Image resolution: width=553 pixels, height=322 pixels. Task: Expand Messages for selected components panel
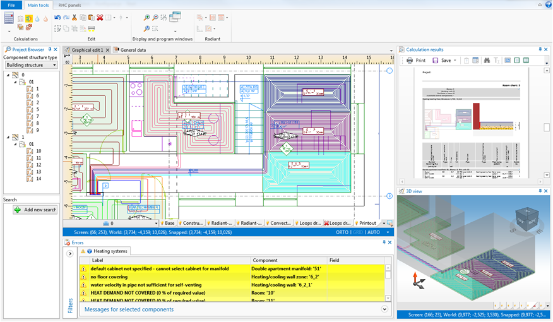pos(384,309)
